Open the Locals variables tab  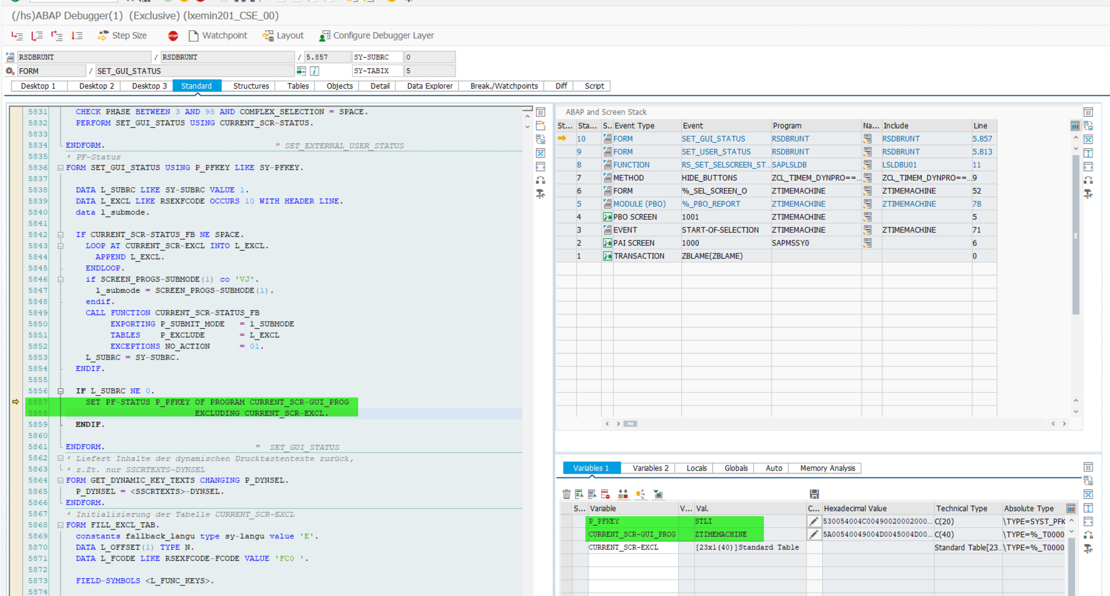pos(696,468)
